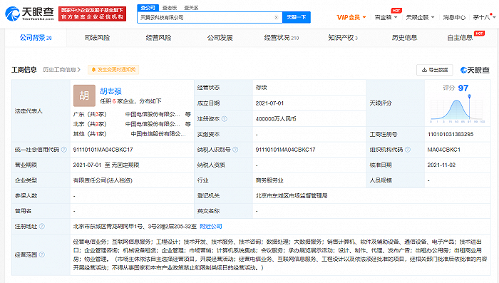
Task: Clear the search box with X icon
Action: (x=277, y=18)
